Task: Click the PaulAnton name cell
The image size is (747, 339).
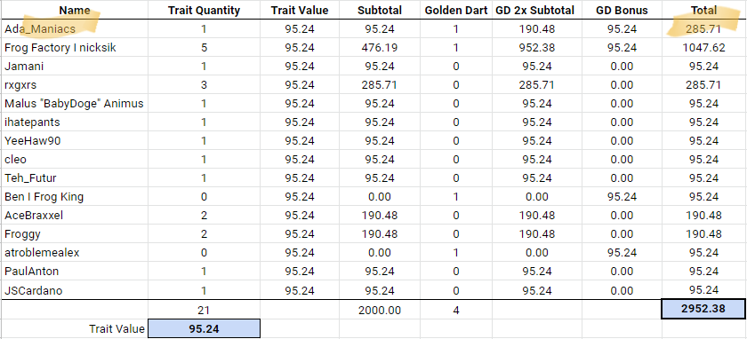Action: click(75, 272)
